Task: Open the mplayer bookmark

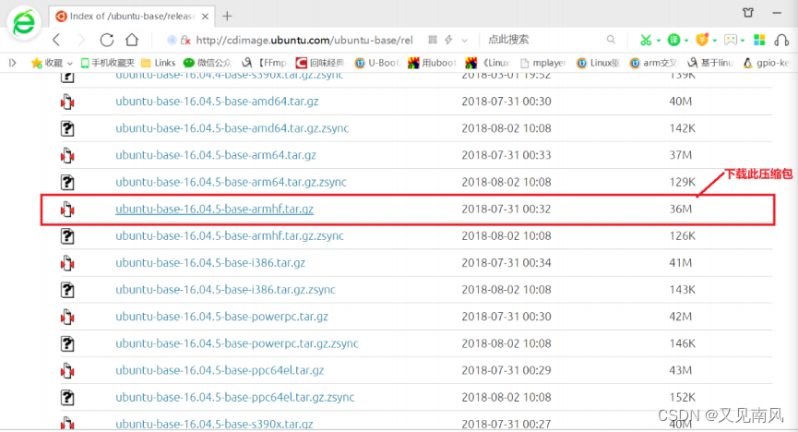Action: pos(543,63)
